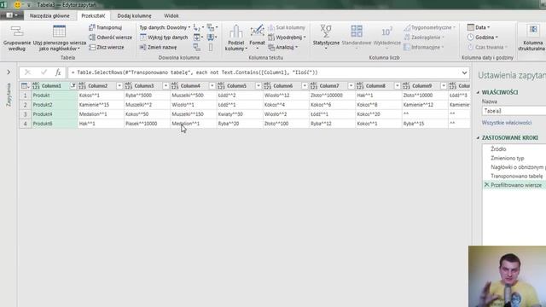Screen dimensions: 546x307
Task: Click the replace values icon
Action: 197,27
